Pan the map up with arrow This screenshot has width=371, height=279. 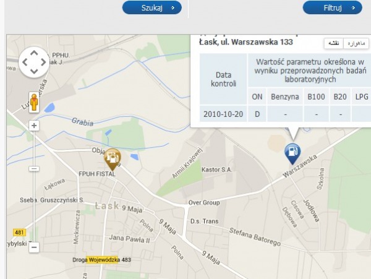(34, 53)
